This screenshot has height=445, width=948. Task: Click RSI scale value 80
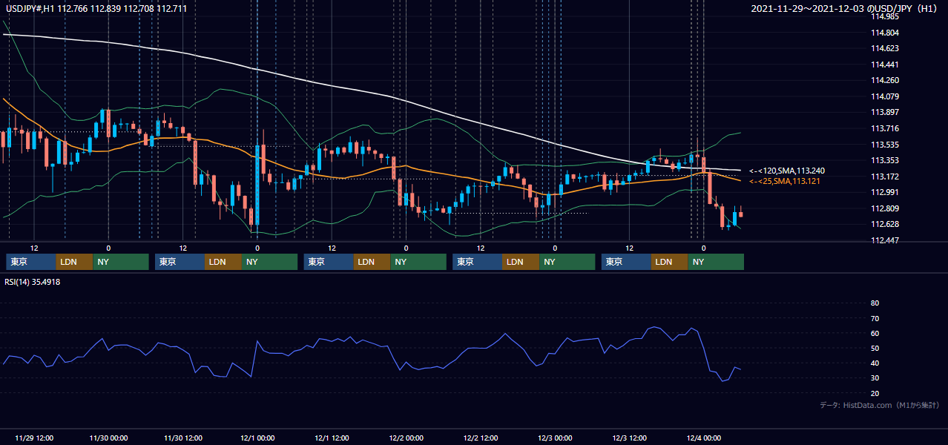click(x=875, y=303)
